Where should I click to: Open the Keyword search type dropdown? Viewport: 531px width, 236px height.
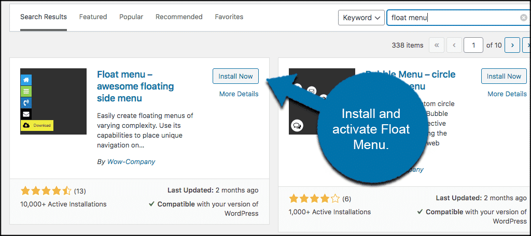361,18
